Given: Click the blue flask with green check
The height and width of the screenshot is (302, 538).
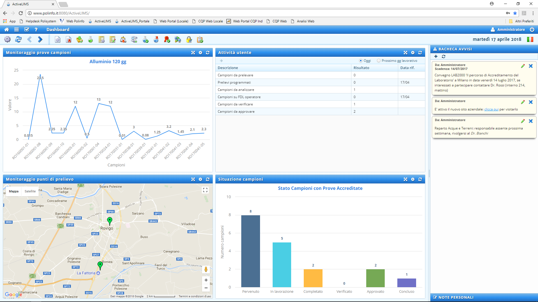Looking at the screenshot, I should click(145, 40).
